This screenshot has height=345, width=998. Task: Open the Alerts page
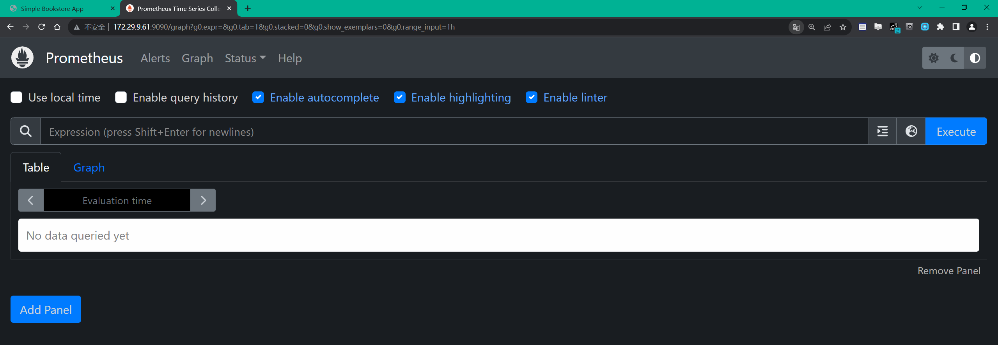[155, 58]
